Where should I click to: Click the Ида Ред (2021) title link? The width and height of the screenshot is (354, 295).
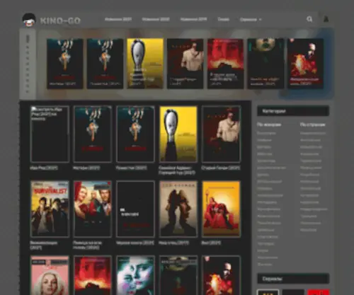44,168
